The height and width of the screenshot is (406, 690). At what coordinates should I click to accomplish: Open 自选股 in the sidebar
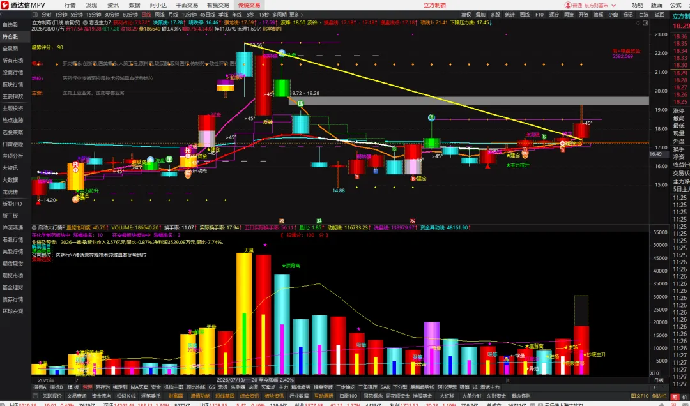click(10, 25)
